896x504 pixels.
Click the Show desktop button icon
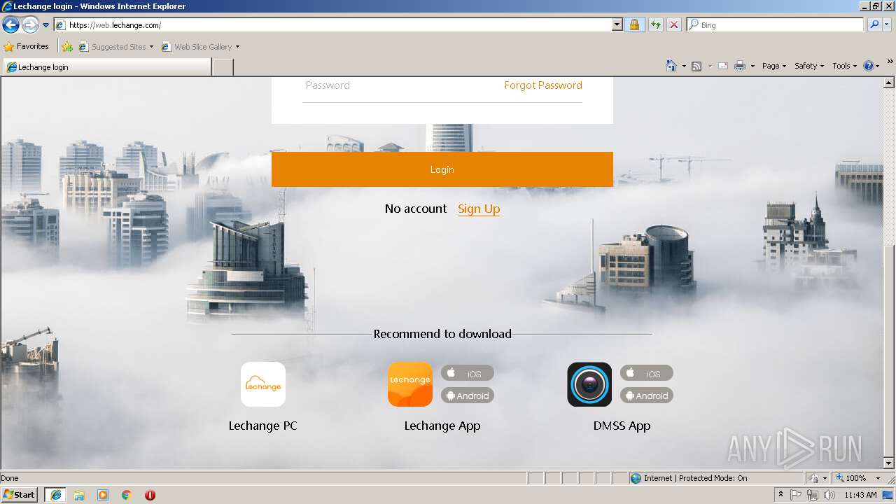(x=888, y=495)
